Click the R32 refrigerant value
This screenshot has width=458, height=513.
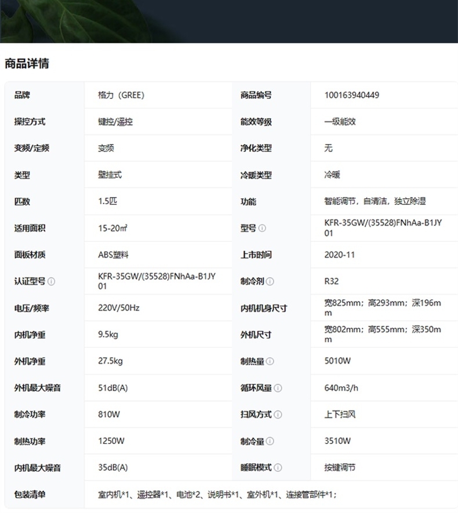[332, 282]
